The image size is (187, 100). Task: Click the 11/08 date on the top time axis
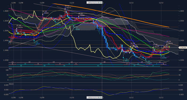click(x=21, y=2)
